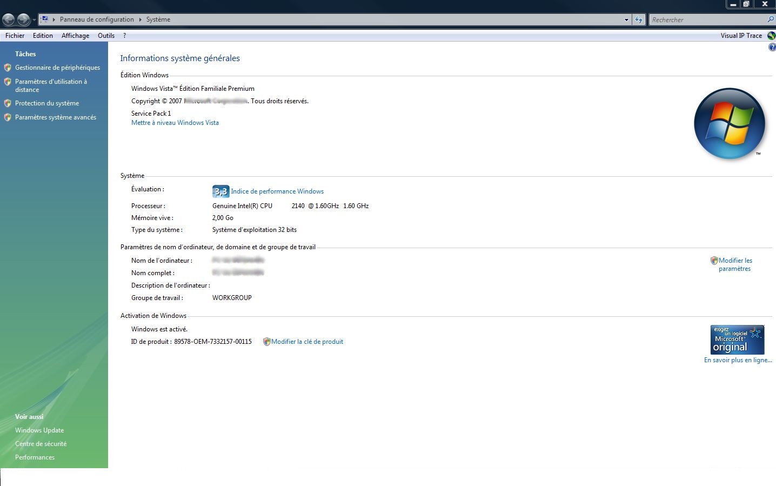Click shield icon beside Protection du système
Image resolution: width=776 pixels, height=486 pixels.
pyautogui.click(x=8, y=103)
